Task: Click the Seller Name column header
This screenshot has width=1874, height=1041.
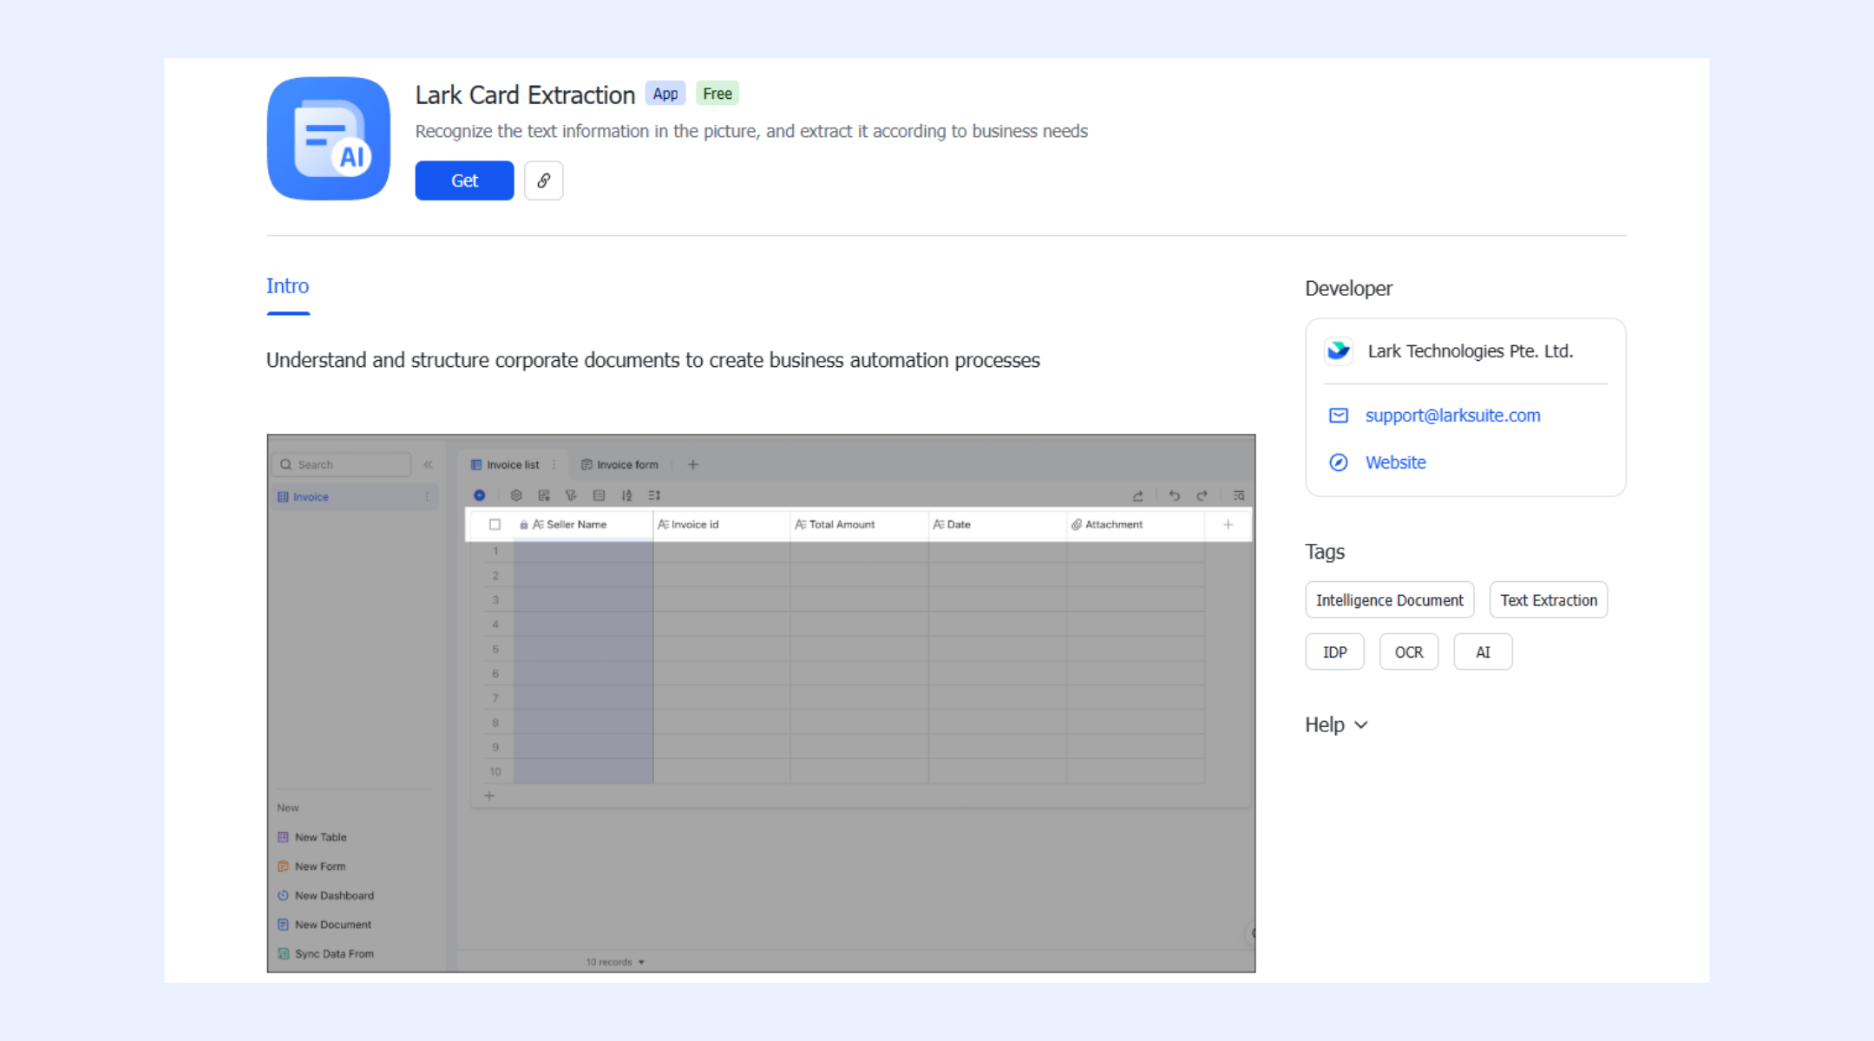Action: 583,525
